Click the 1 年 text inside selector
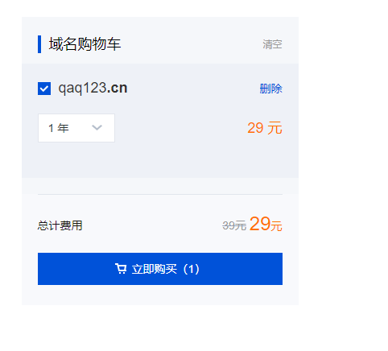 (x=59, y=128)
